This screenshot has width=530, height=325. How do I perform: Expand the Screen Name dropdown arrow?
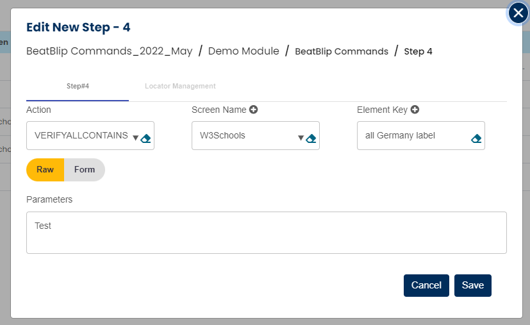(x=300, y=137)
